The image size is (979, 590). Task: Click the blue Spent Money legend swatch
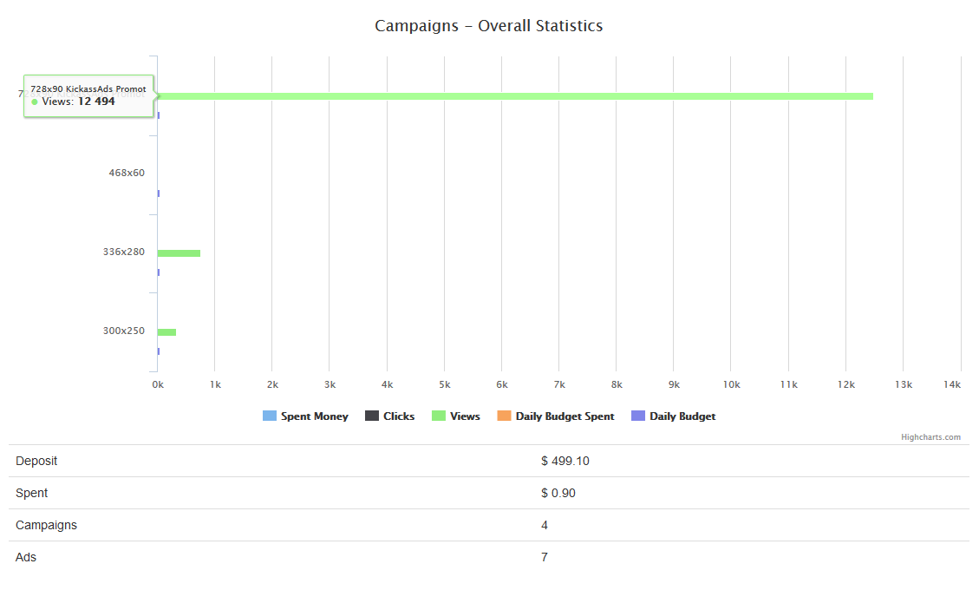[269, 416]
